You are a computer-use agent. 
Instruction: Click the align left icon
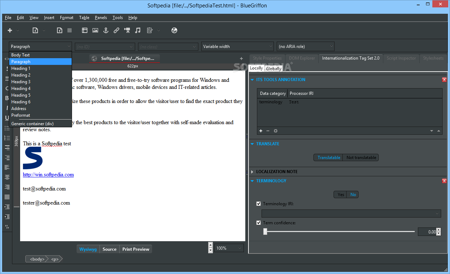[x=7, y=167]
